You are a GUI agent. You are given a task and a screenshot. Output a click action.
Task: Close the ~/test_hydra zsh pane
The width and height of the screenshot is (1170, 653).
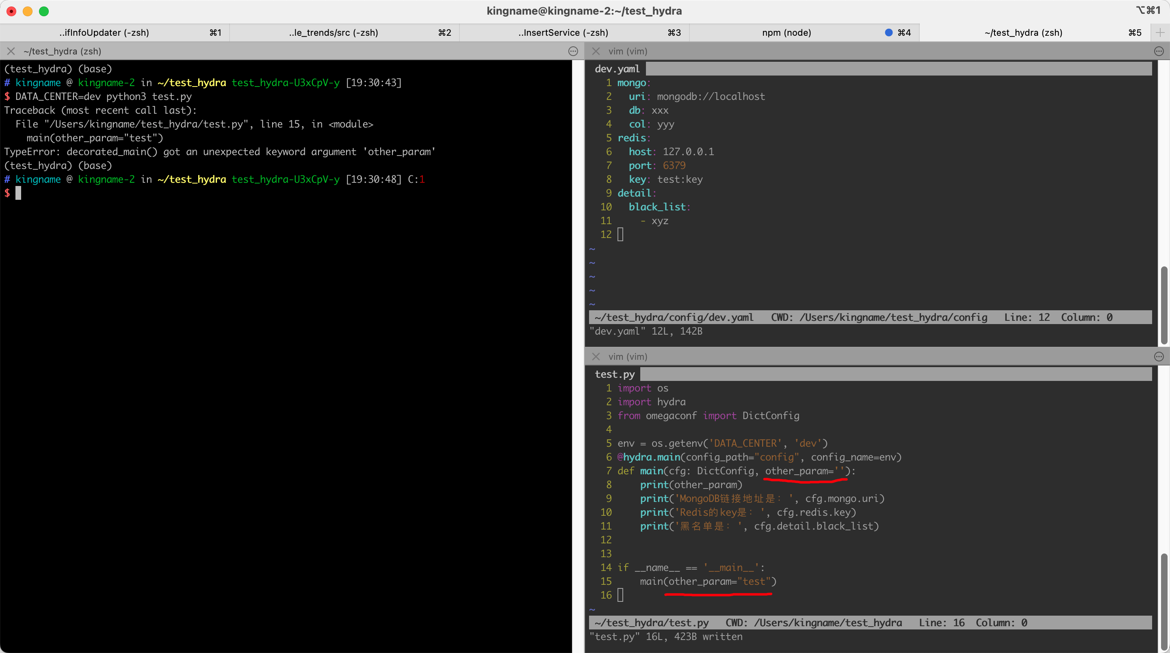coord(11,51)
